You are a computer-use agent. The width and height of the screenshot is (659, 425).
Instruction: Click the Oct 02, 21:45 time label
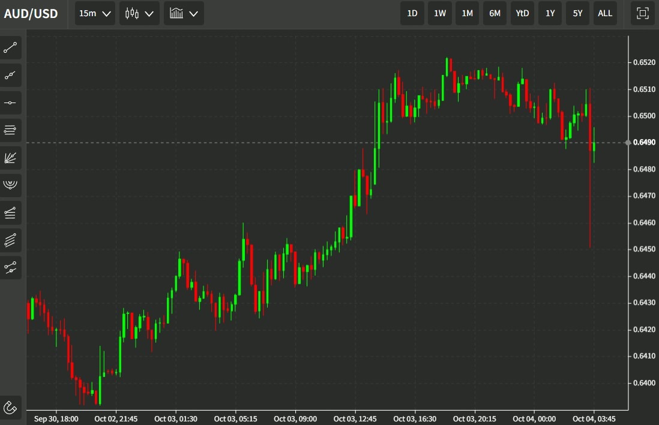point(116,418)
